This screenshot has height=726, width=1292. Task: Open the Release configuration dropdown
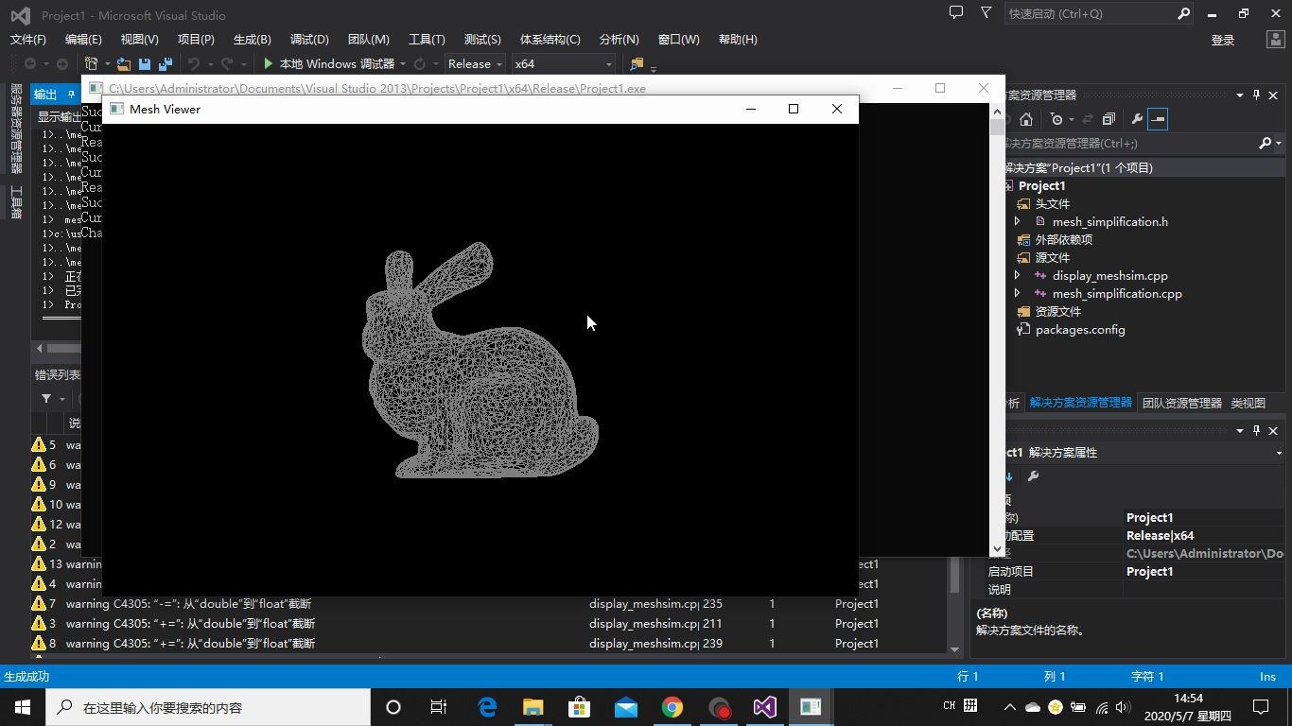click(x=475, y=64)
